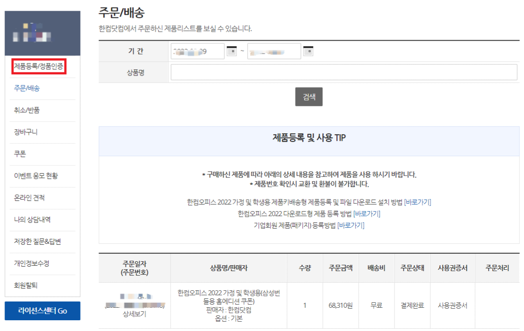The height and width of the screenshot is (331, 524).
Task: Open the start date calendar picker
Action: click(x=232, y=51)
